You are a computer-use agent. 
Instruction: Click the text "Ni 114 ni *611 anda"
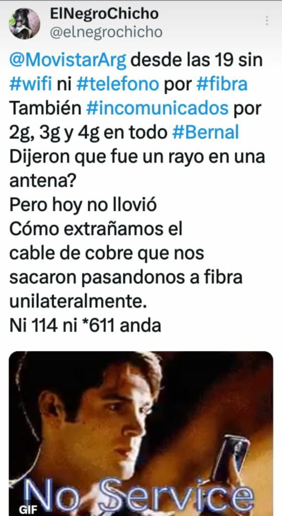(x=85, y=326)
